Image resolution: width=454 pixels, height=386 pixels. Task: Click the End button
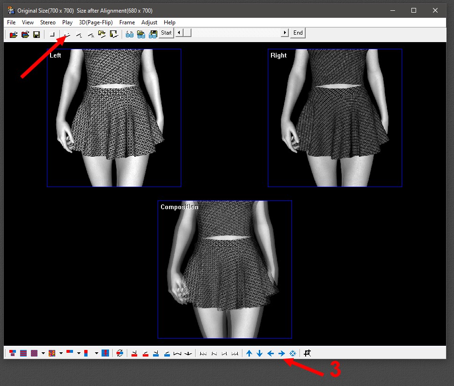click(x=298, y=33)
